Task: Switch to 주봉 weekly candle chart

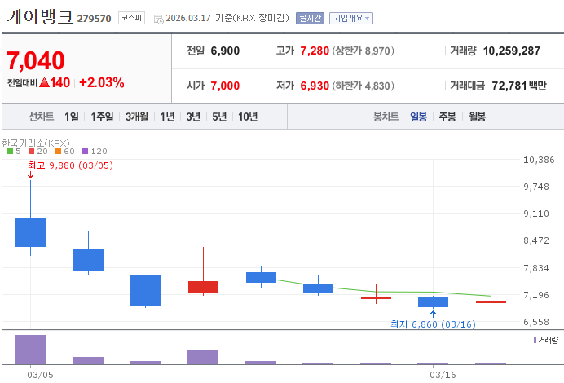Action: tap(447, 117)
